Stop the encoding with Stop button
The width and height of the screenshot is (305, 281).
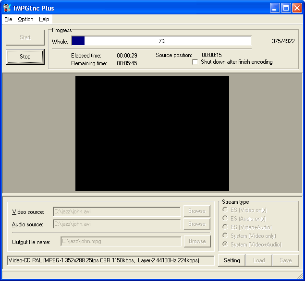(x=25, y=57)
